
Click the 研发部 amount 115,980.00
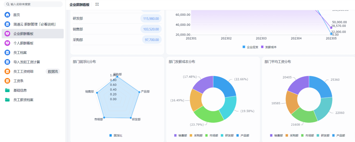coord(151,19)
